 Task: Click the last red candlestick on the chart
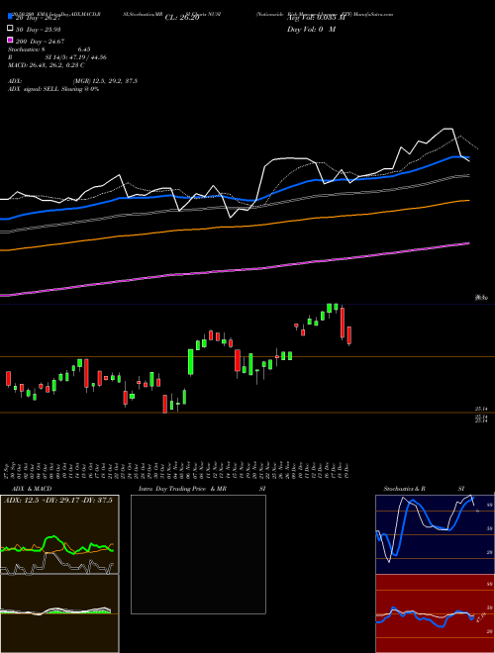point(349,335)
